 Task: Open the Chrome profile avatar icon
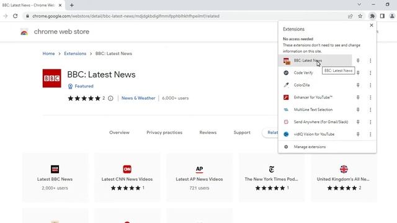pyautogui.click(x=392, y=16)
